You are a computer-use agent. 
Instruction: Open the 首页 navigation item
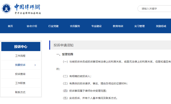[x=10, y=26]
